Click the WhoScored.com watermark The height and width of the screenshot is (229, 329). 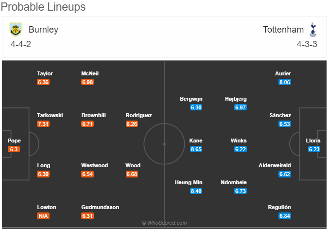click(164, 223)
